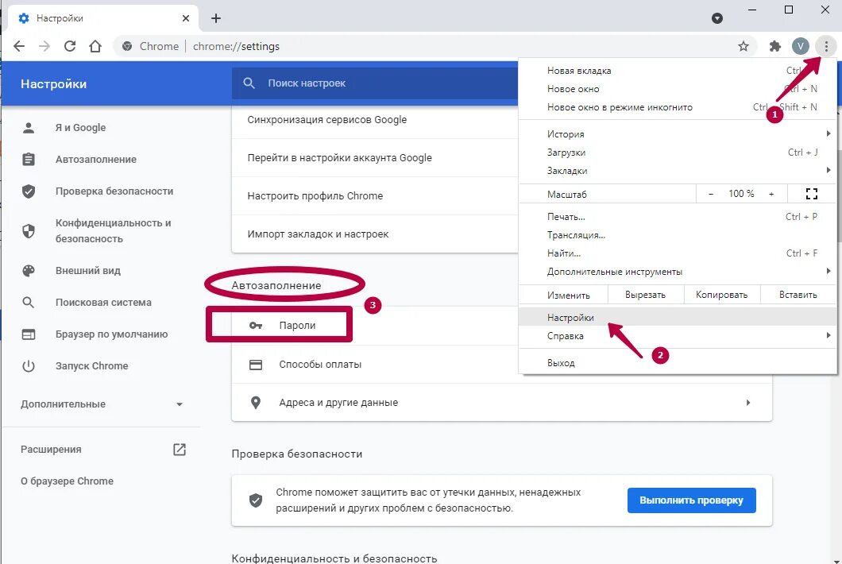Click the Конфиденциальность shield icon in sidebar

coord(29,231)
